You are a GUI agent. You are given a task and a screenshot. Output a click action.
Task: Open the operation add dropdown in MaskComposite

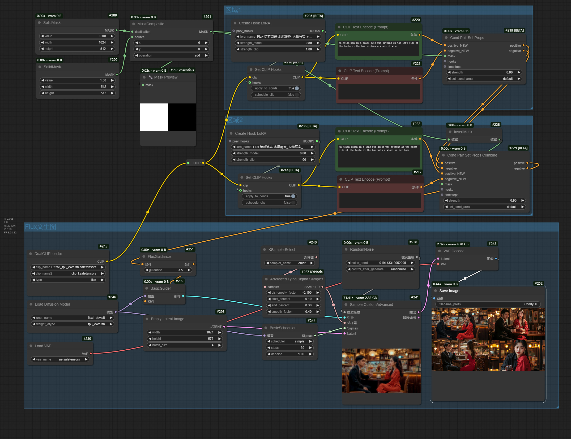(x=171, y=55)
